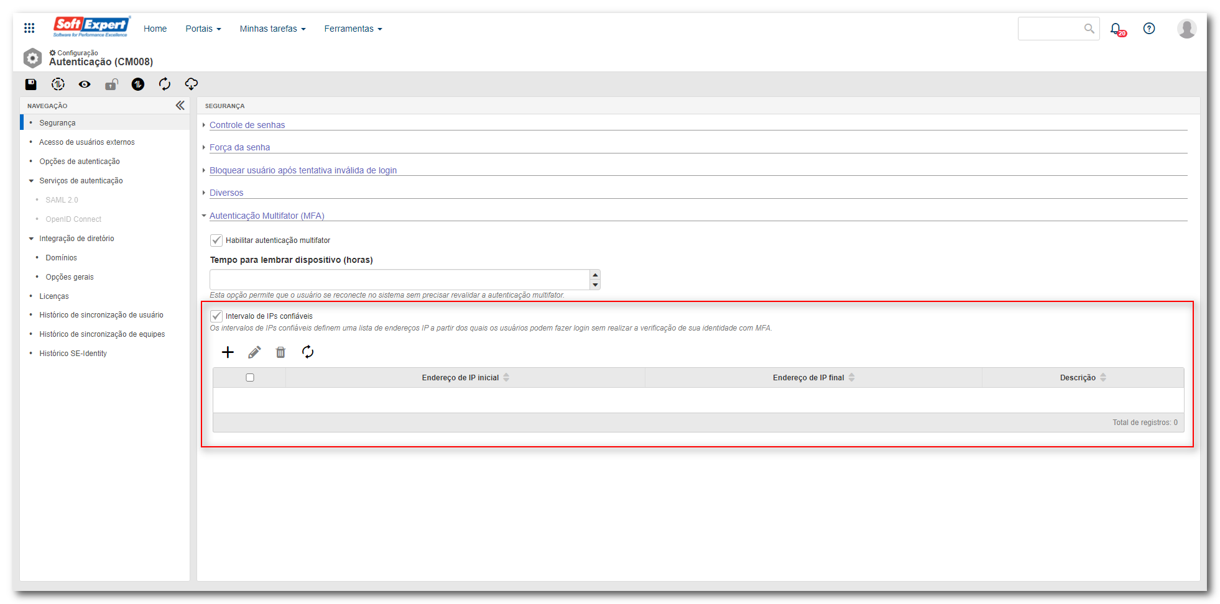Collapse the navigation panel with double chevron

[180, 106]
